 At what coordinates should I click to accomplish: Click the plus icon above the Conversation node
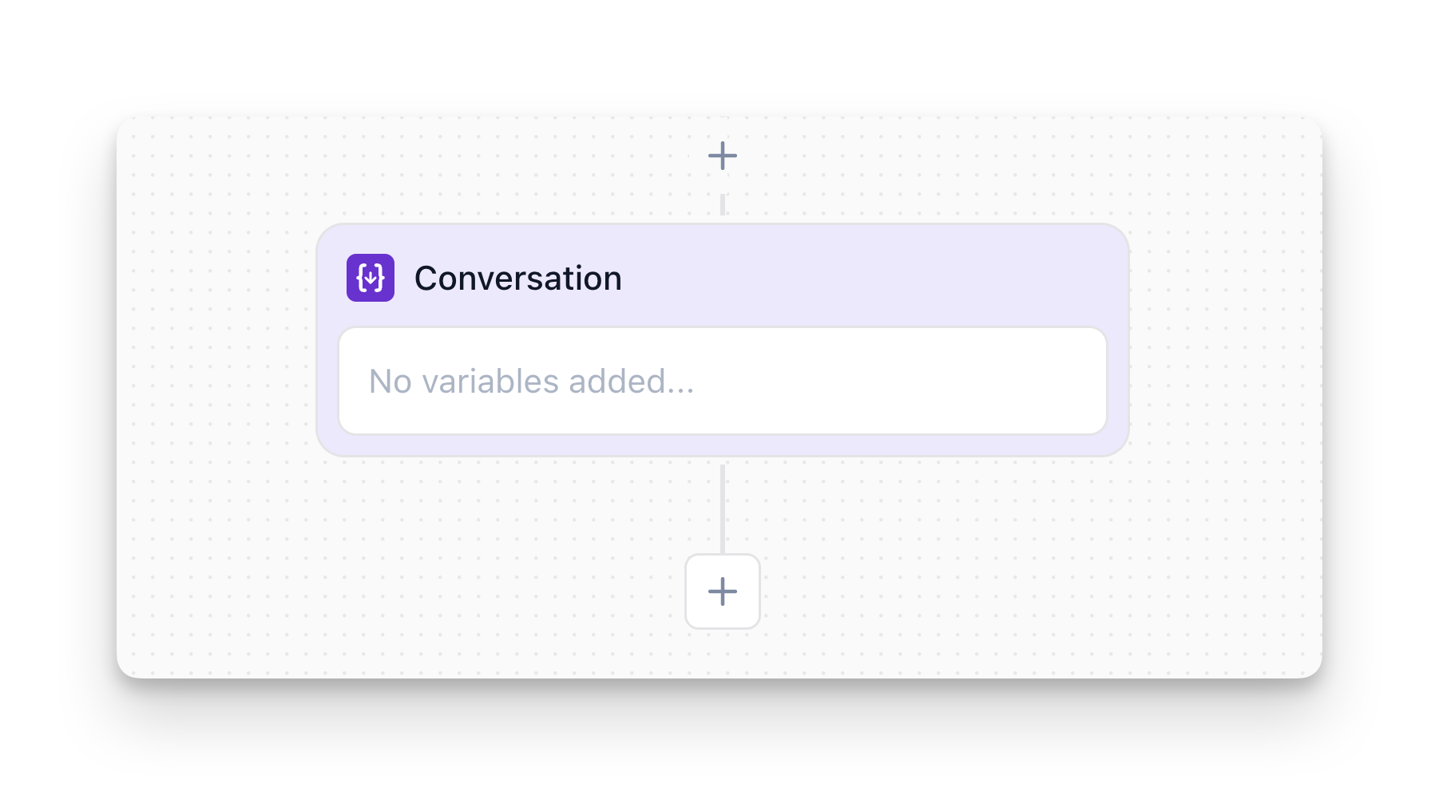(x=722, y=156)
